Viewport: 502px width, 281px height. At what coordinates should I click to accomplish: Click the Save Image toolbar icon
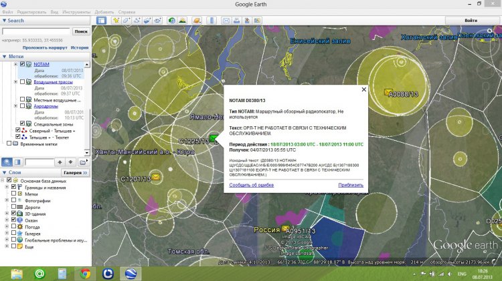click(247, 21)
